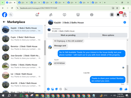
Task: Go to the Home feed icon
Action: 37,15
